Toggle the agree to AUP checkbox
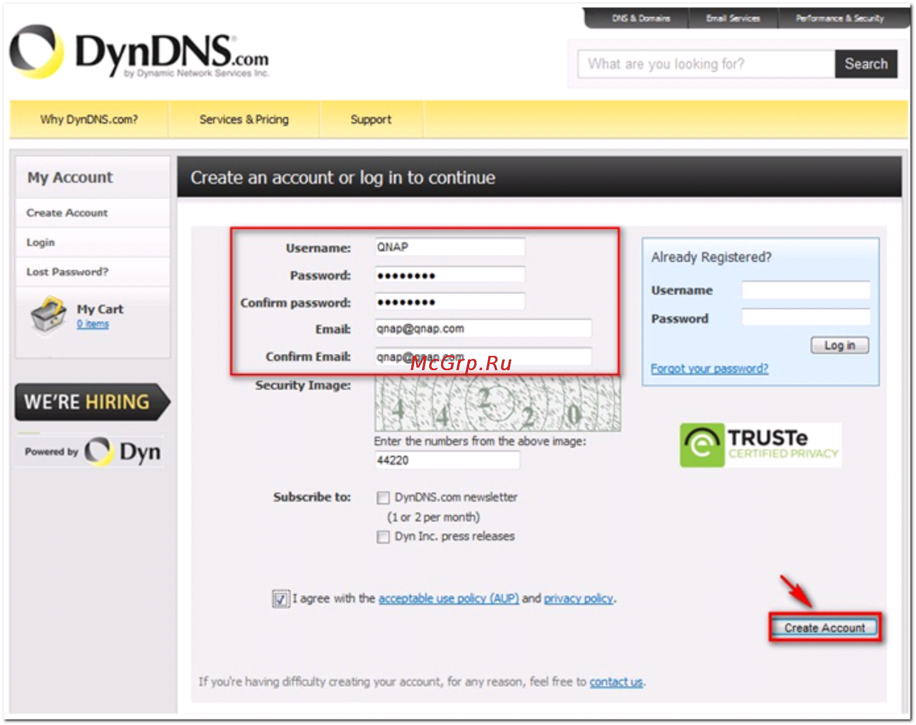 (281, 599)
